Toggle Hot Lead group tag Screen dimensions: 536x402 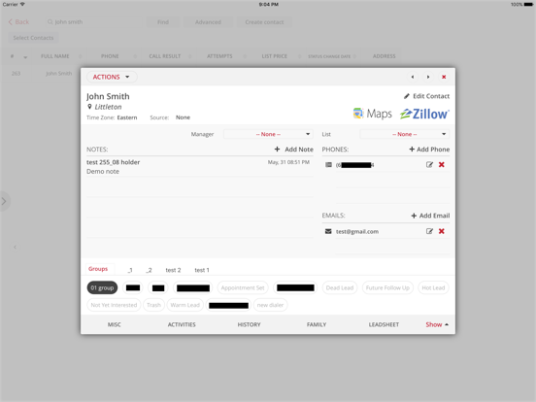(433, 287)
